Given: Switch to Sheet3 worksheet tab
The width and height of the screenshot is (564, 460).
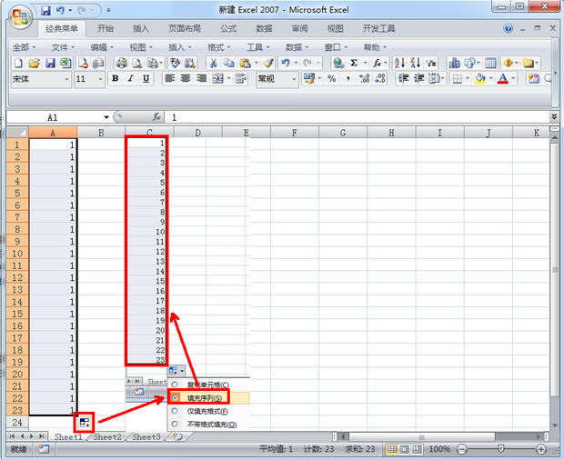Looking at the screenshot, I should (146, 437).
